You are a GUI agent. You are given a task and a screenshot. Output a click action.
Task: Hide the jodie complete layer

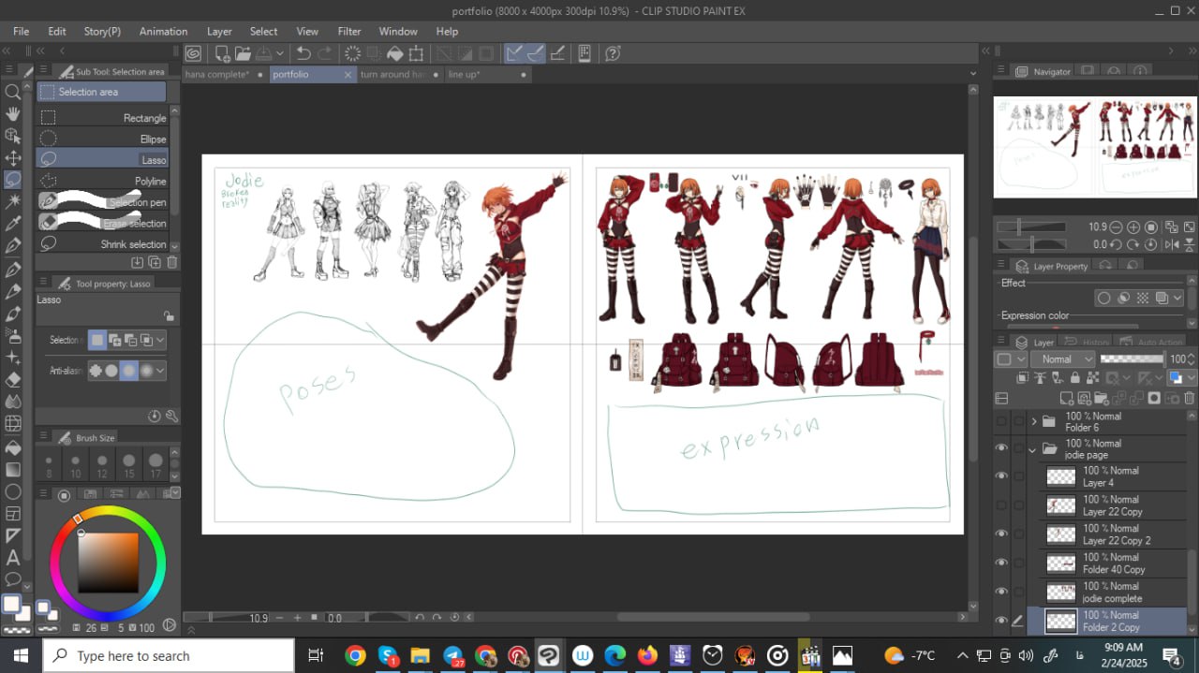[x=1001, y=592]
